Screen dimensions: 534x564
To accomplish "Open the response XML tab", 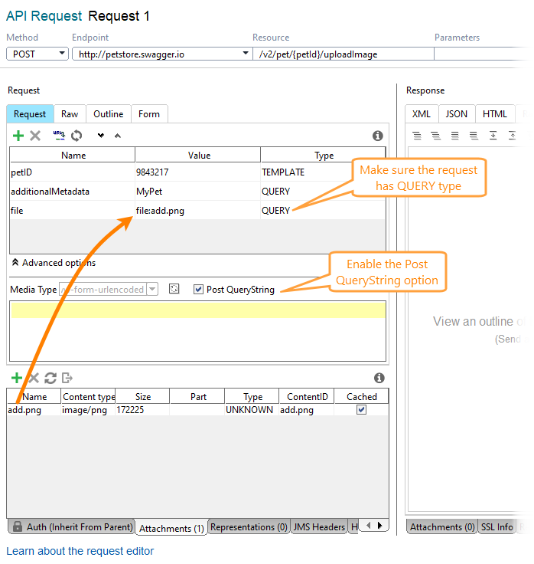I will (x=422, y=114).
